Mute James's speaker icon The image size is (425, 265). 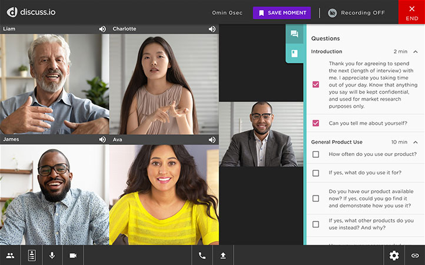click(x=102, y=140)
